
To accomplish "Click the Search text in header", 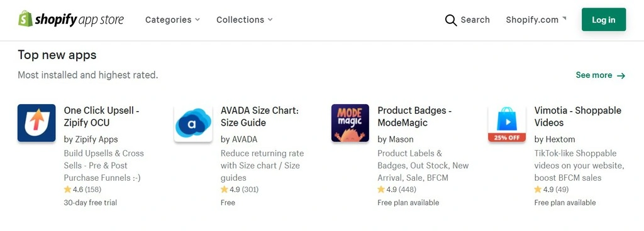I will 475,19.
